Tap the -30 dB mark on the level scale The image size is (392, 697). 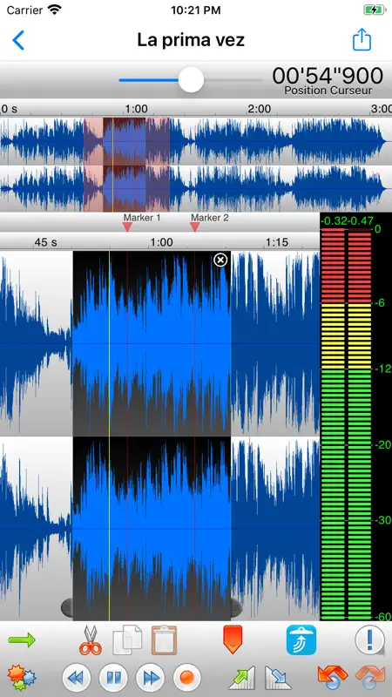click(382, 520)
